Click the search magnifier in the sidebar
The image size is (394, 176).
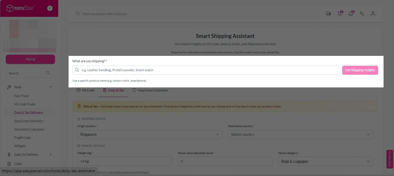pyautogui.click(x=48, y=73)
